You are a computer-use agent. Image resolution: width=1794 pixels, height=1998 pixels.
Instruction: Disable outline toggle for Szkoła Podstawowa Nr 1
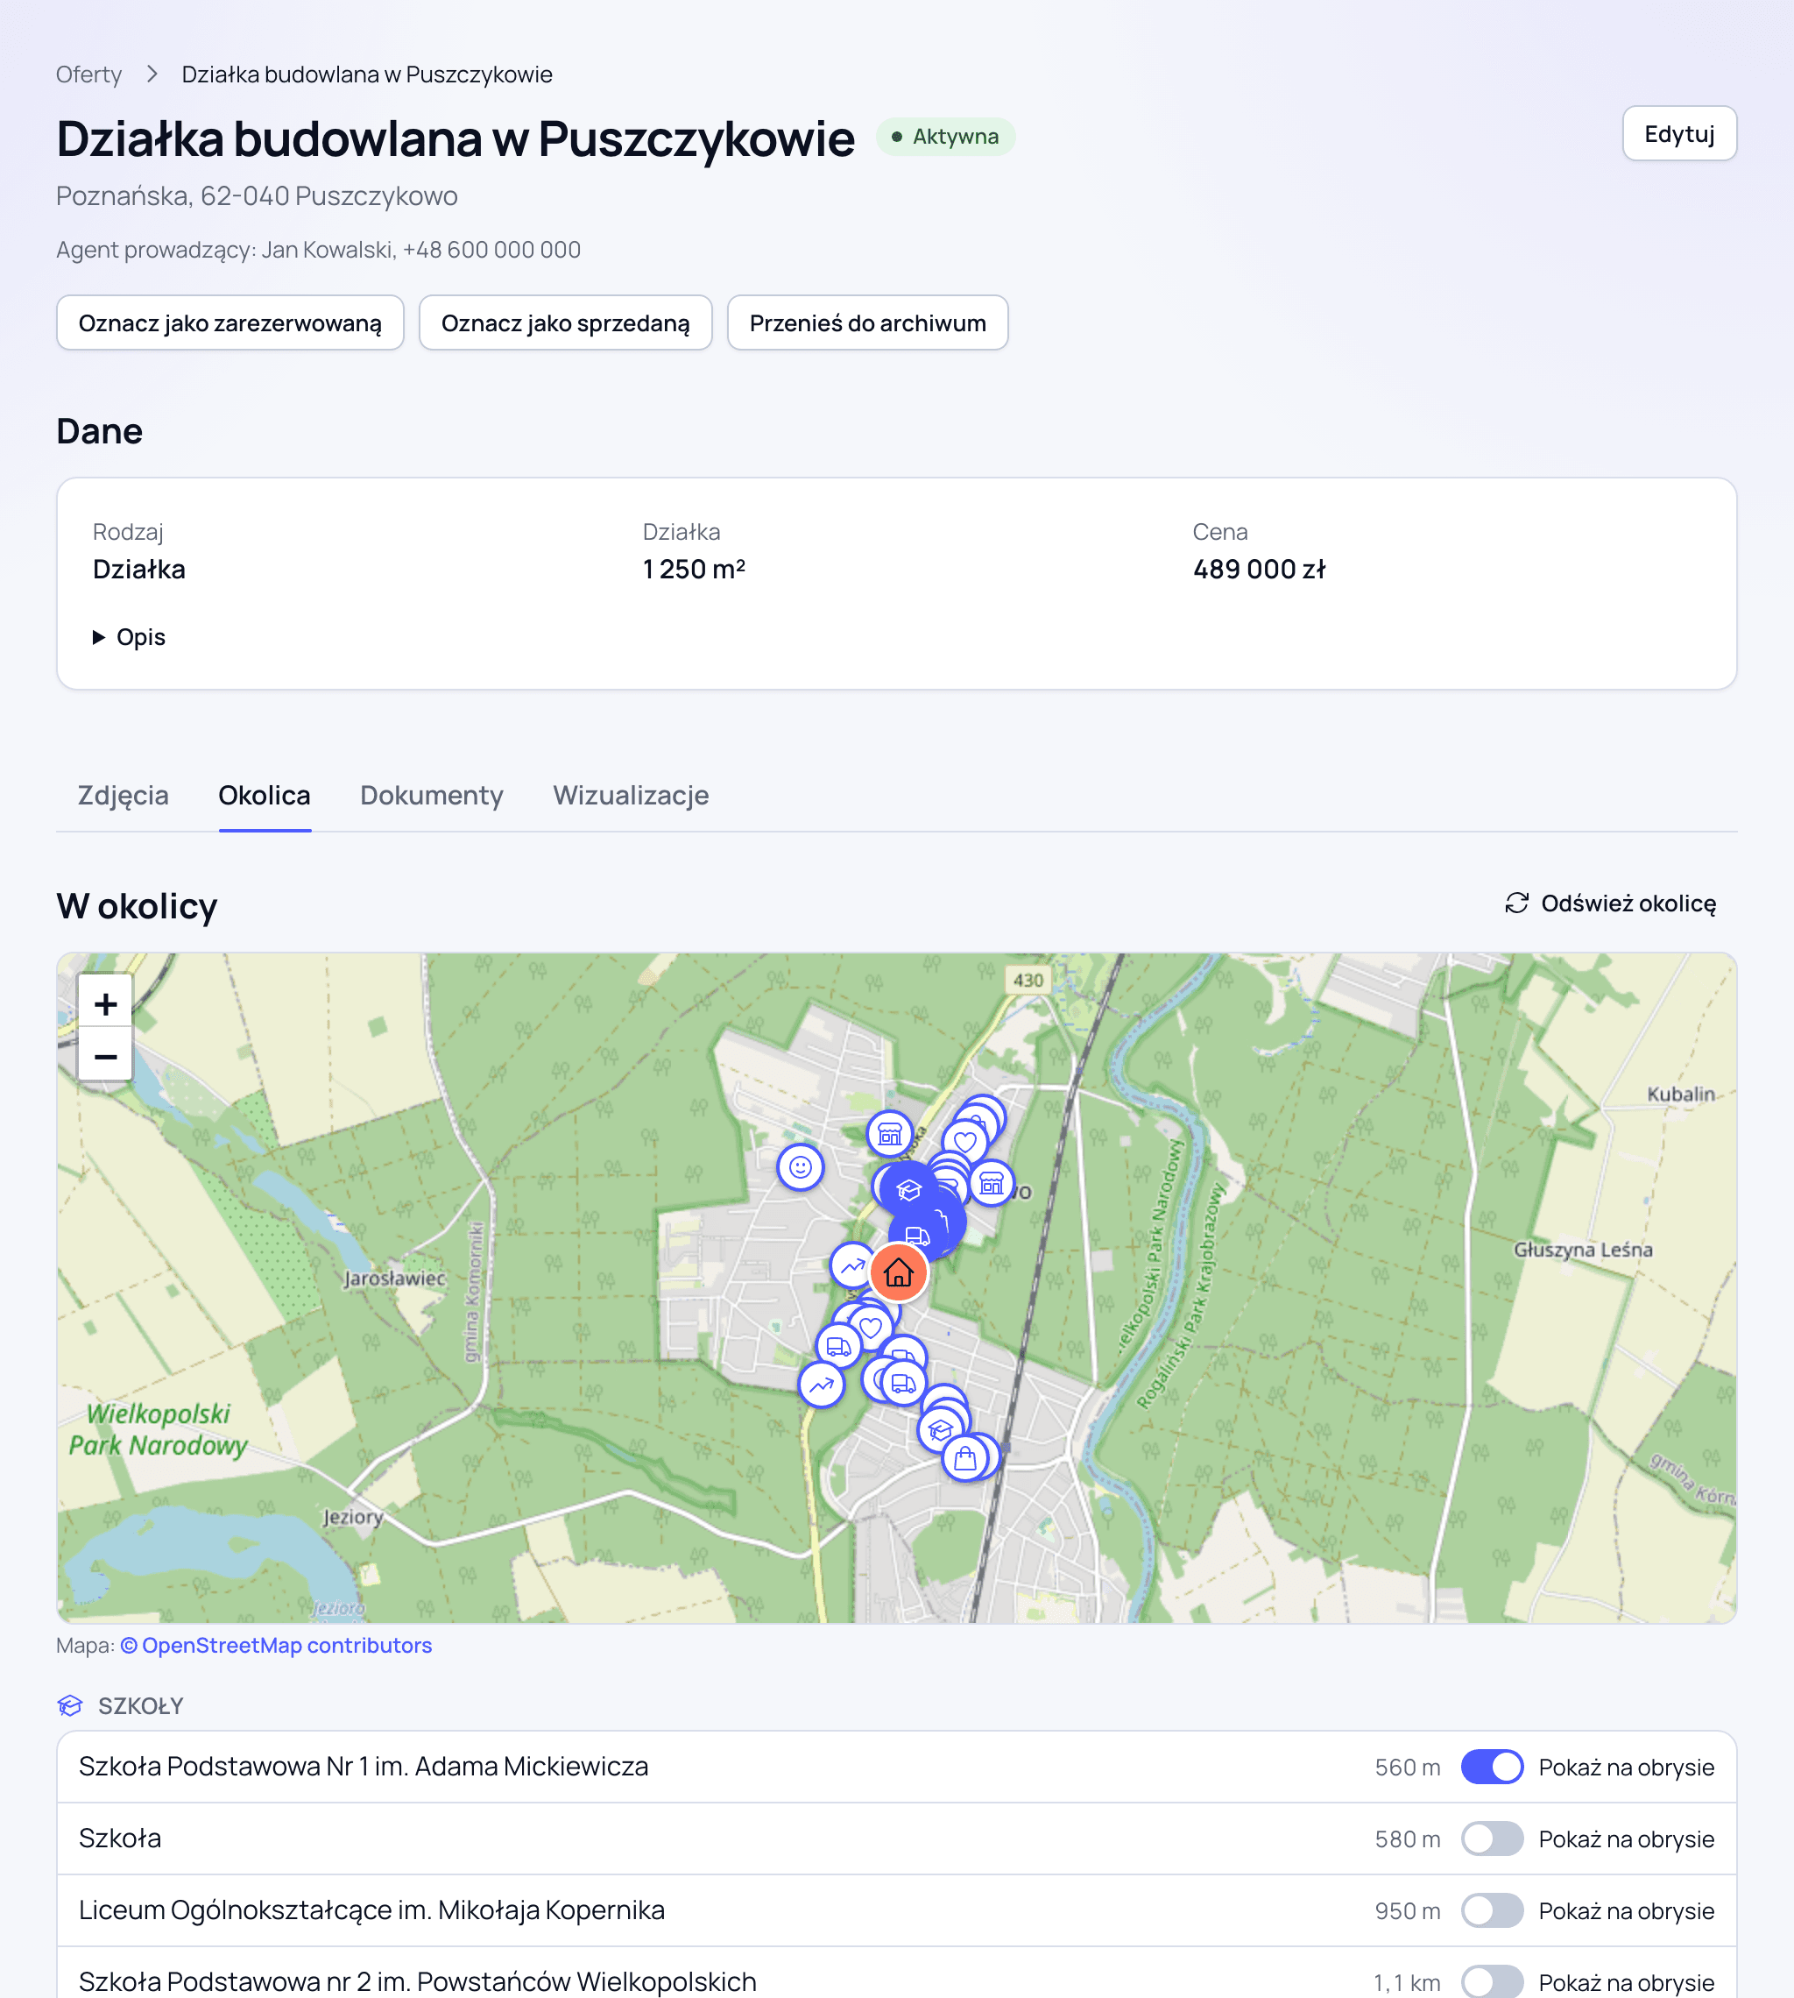tap(1492, 1767)
